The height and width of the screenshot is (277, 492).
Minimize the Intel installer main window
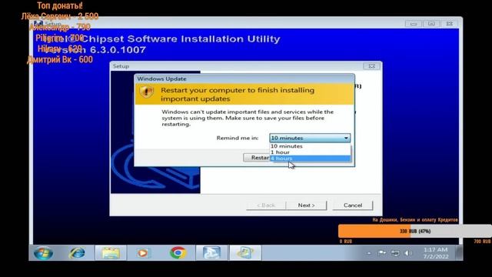pyautogui.click(x=414, y=24)
